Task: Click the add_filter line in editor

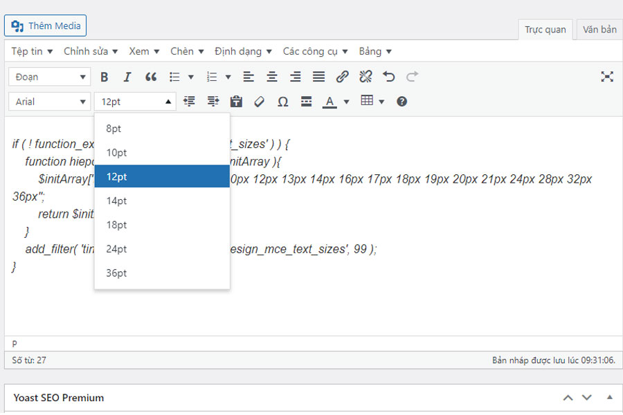Action: (201, 250)
